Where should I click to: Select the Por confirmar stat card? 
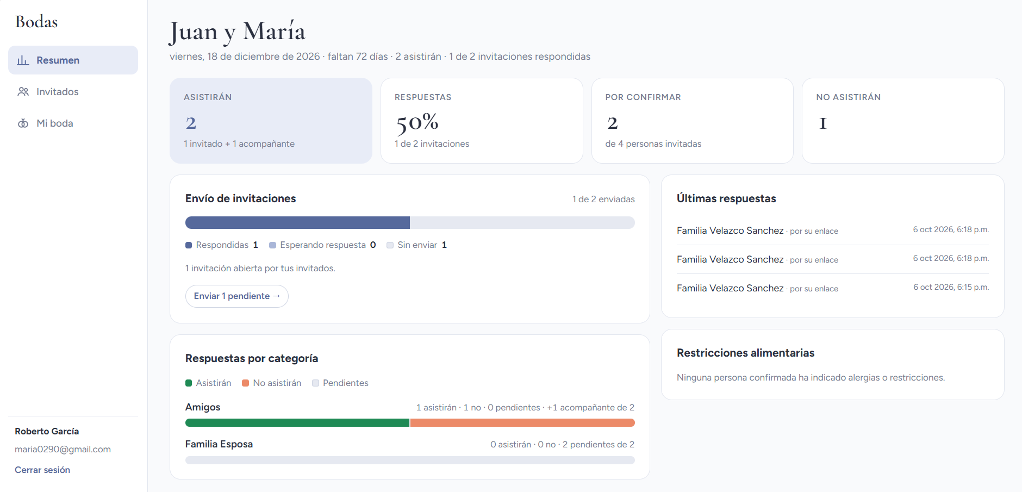(693, 121)
